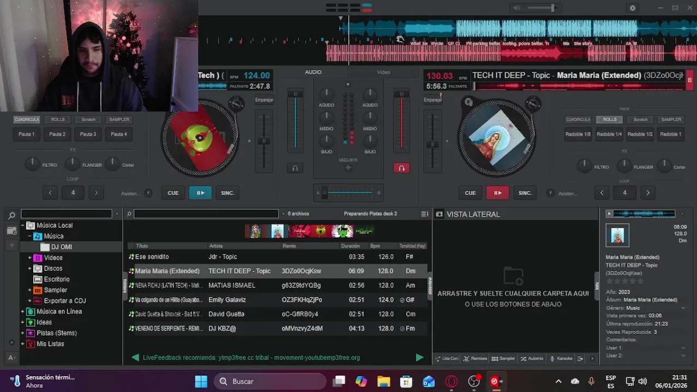The width and height of the screenshot is (697, 392).
Task: Expand the Discos tree node
Action: 30,268
